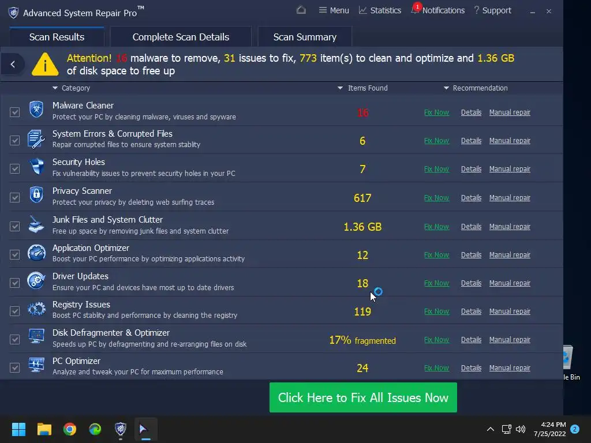
Task: Uncheck the Disk Defragmenter & Optimizer checkbox
Action: pyautogui.click(x=14, y=339)
